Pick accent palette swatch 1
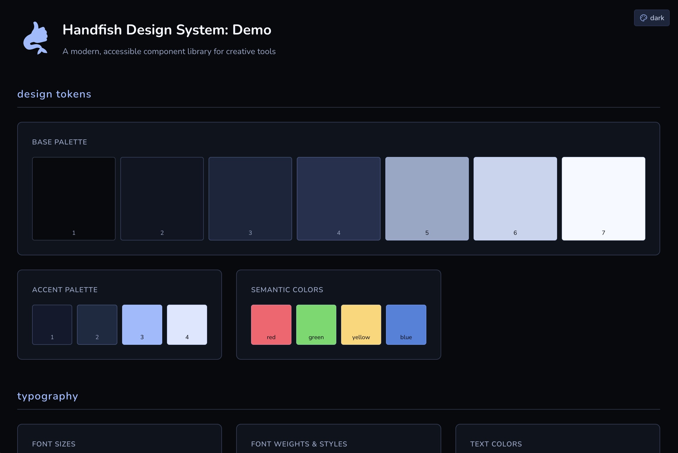 52,325
